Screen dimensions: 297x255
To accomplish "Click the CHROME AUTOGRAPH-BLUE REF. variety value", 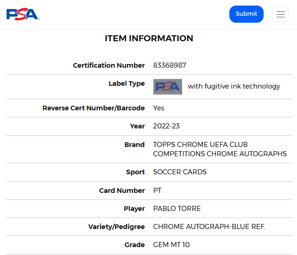I will click(209, 227).
